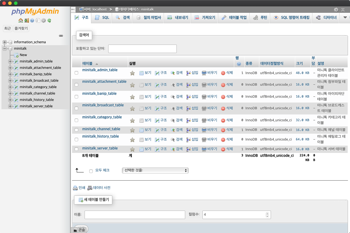Go to phpMyAdmin home icon
This screenshot has height=233, width=350.
(x=21, y=20)
